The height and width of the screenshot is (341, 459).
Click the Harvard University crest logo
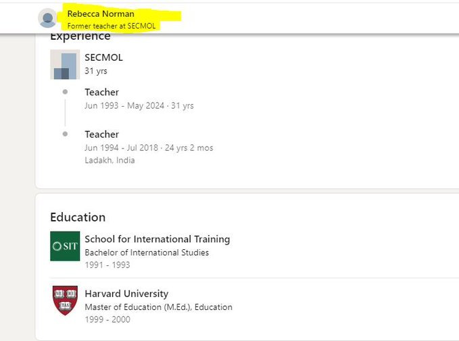65,300
